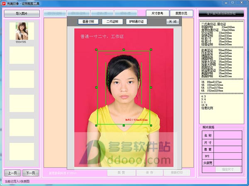Go to previous page with 上一页

pyautogui.click(x=12, y=173)
